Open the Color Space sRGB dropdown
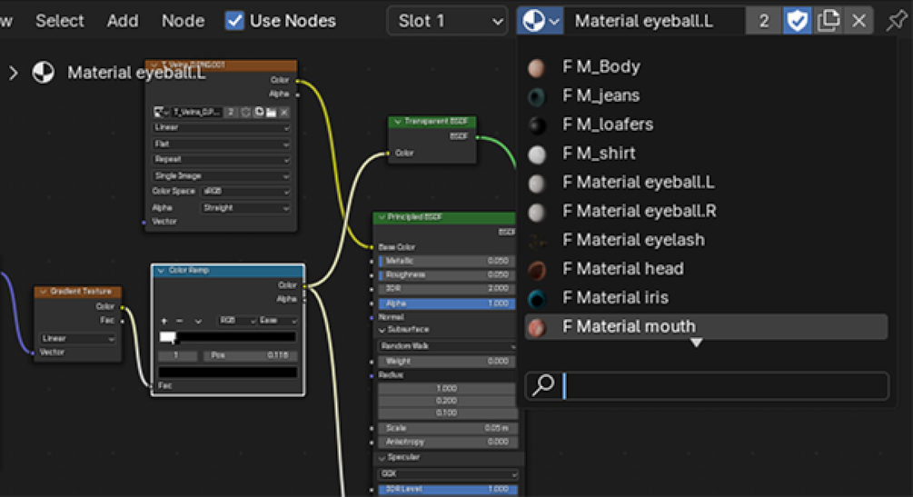 tap(245, 192)
